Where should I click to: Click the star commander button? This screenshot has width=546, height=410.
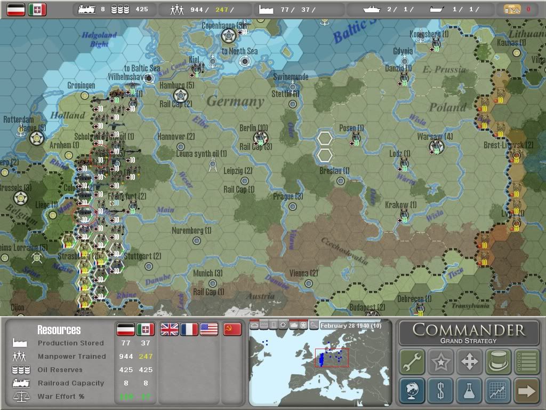[440, 361]
